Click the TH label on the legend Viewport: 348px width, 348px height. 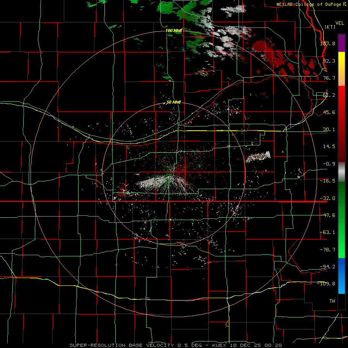point(332,301)
